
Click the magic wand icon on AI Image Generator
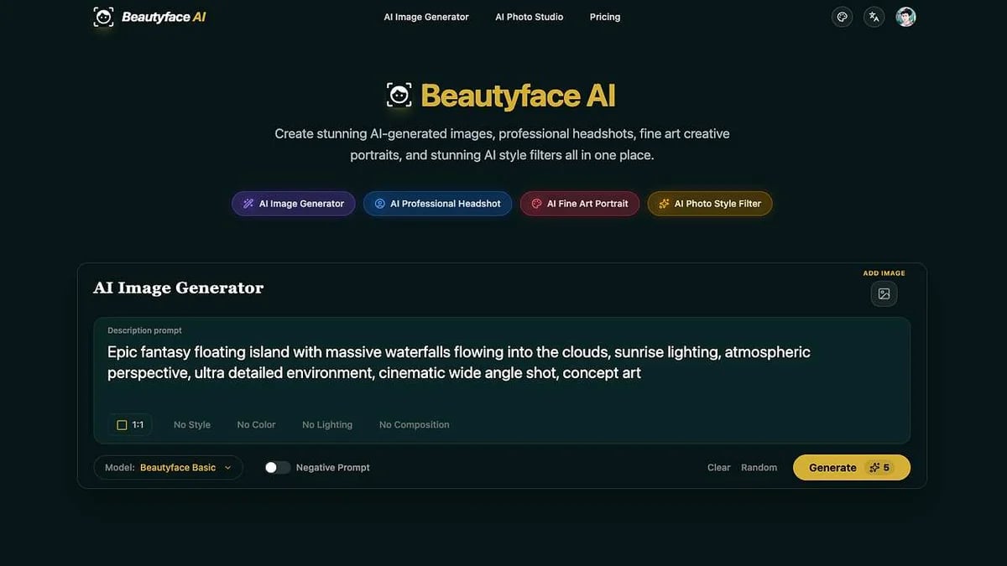point(248,203)
